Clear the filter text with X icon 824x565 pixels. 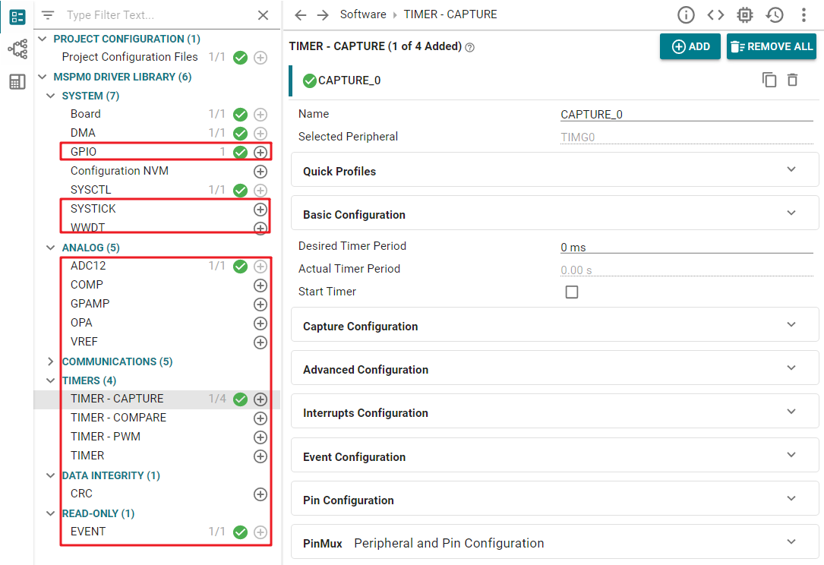point(263,15)
